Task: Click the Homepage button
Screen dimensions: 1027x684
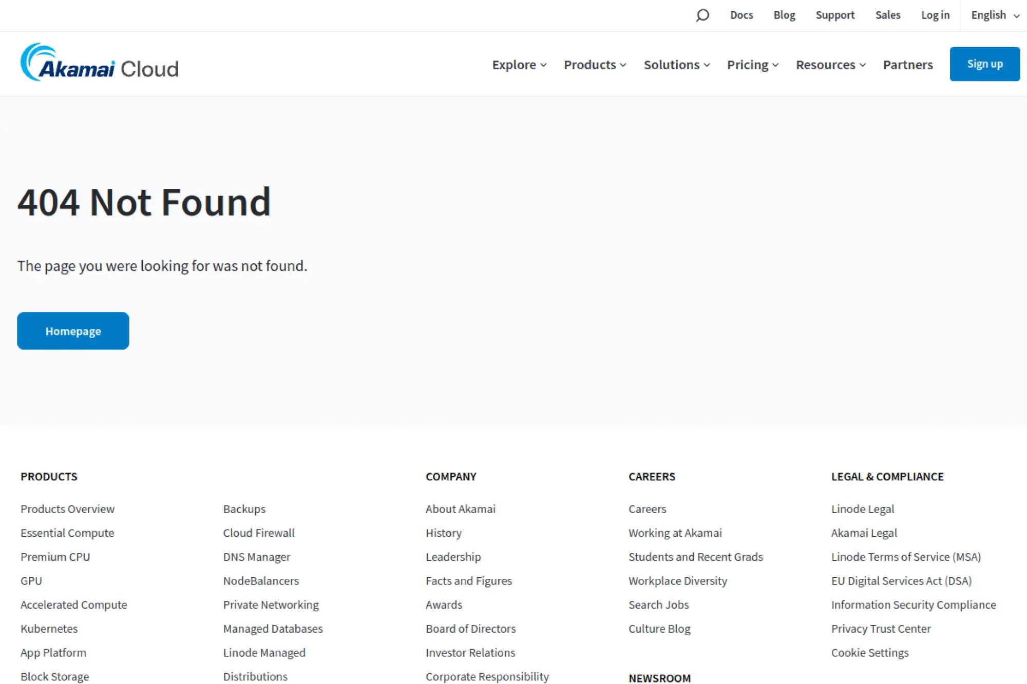Action: pos(72,330)
